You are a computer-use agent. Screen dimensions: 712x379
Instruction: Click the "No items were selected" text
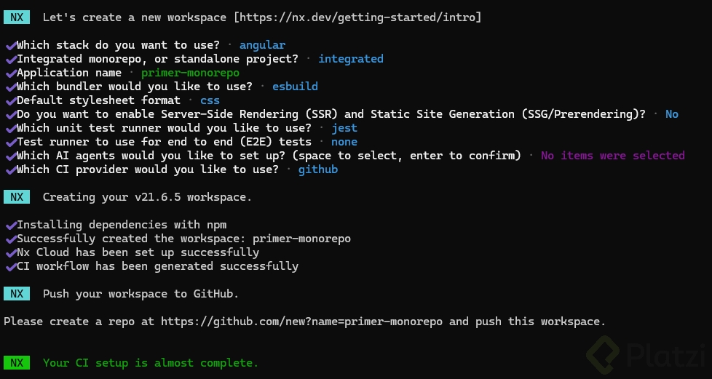(612, 156)
